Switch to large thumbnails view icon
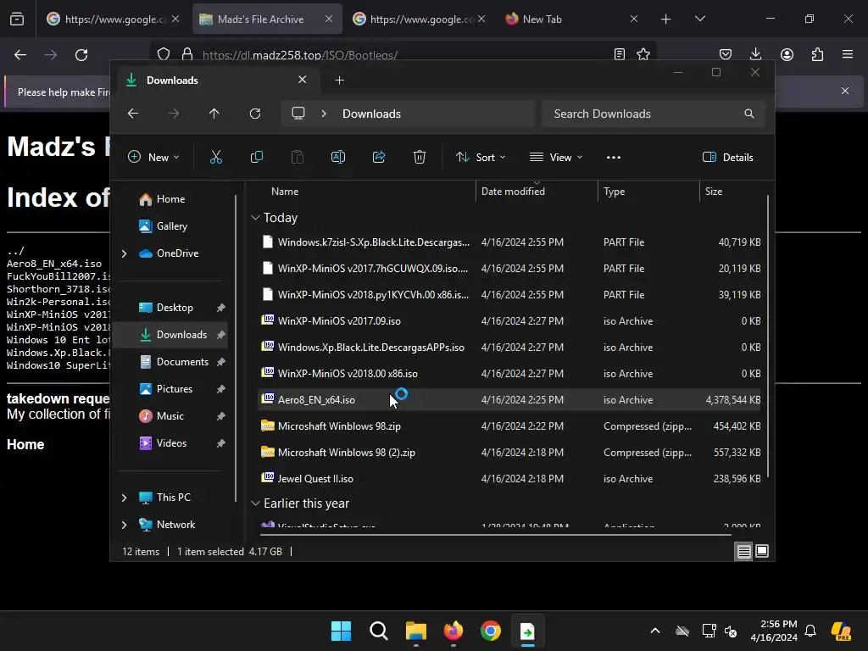Viewport: 868px width, 651px height. 762,551
